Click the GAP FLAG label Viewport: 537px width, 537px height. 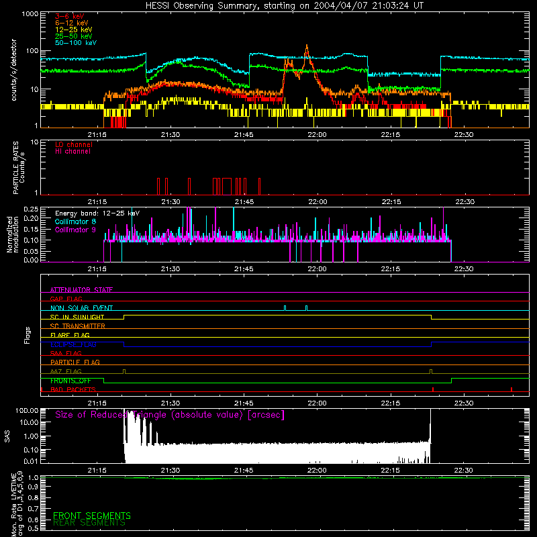tap(66, 299)
